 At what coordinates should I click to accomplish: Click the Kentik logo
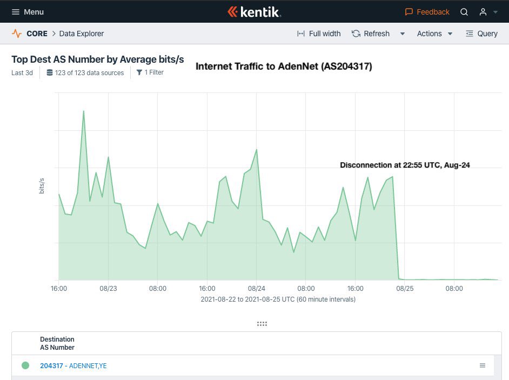pyautogui.click(x=254, y=12)
